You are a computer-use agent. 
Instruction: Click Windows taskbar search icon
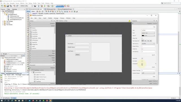[5, 101]
